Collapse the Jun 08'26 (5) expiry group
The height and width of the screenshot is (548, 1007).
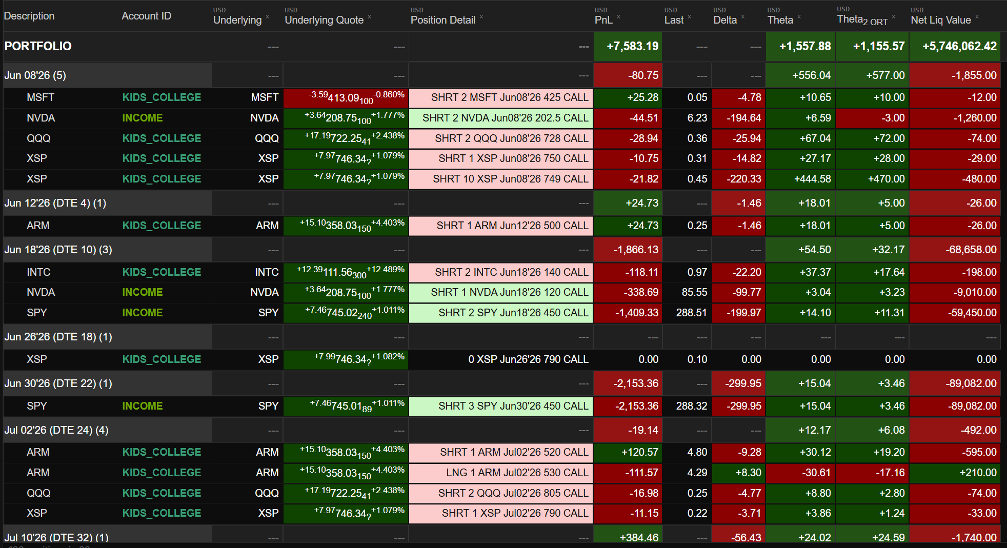pyautogui.click(x=35, y=75)
